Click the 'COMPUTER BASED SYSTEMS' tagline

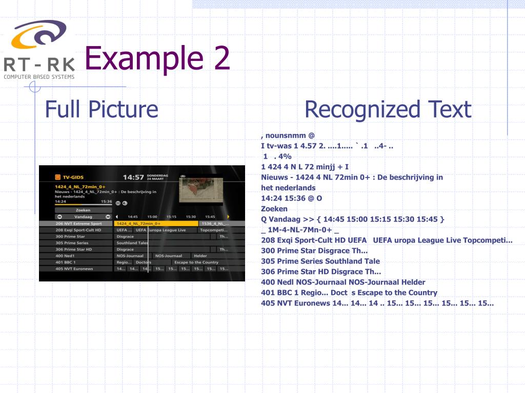pos(39,77)
